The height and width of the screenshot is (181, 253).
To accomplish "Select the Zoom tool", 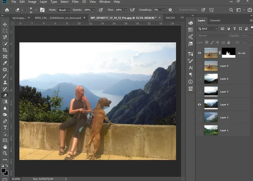I will tap(5, 153).
